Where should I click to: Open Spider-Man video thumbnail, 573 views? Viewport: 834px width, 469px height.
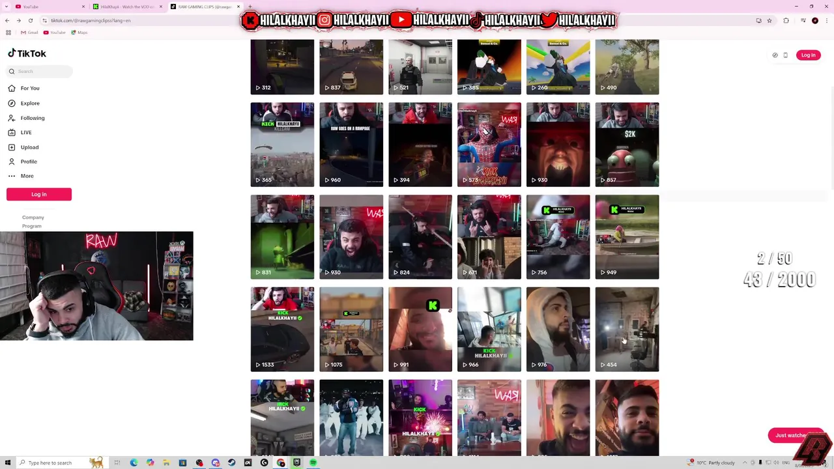[x=489, y=144]
